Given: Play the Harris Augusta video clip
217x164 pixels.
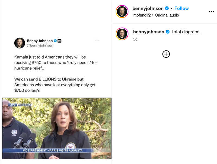Looking at the screenshot, I should pos(56,128).
